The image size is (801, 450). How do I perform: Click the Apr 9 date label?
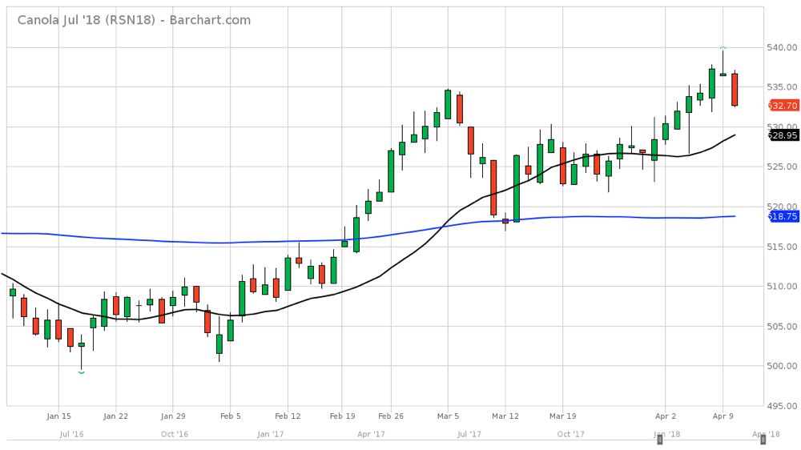723,416
